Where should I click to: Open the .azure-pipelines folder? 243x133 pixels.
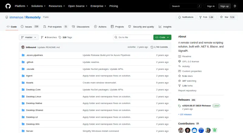(x=34, y=55)
